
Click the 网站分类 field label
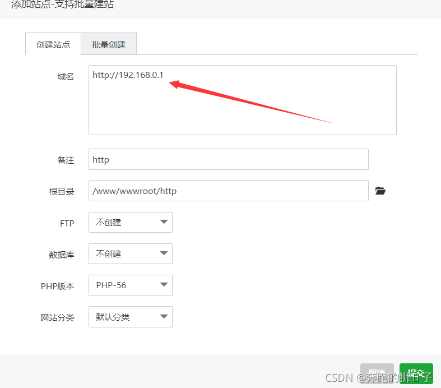pos(58,318)
